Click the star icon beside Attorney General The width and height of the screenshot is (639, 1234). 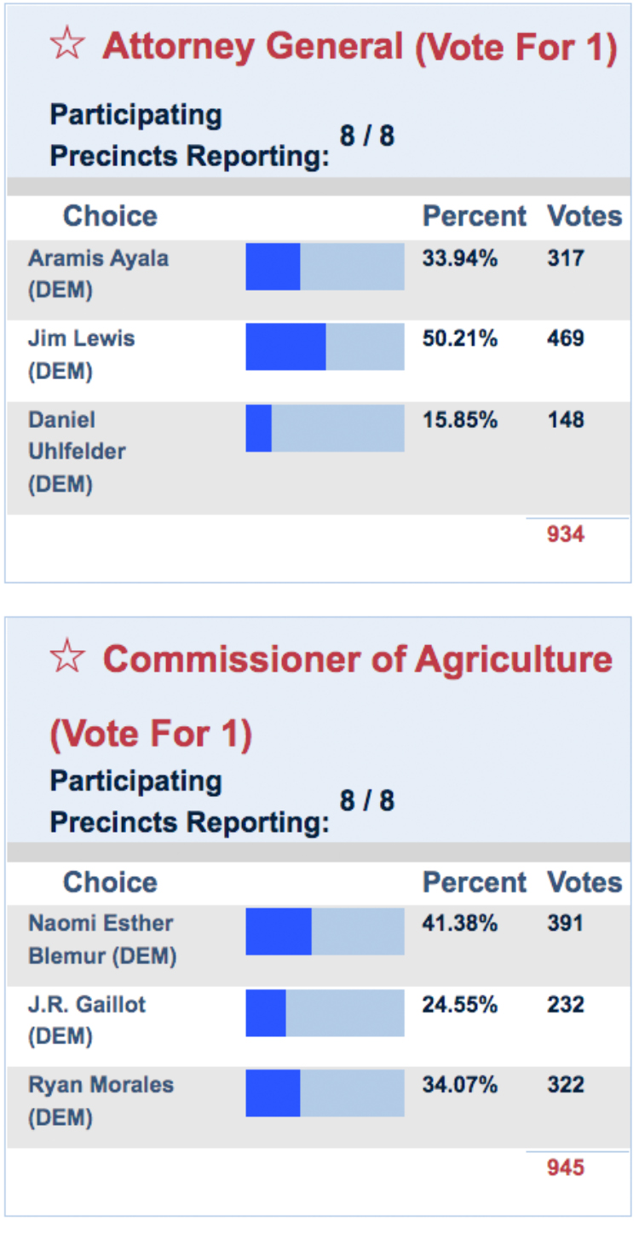(x=67, y=44)
